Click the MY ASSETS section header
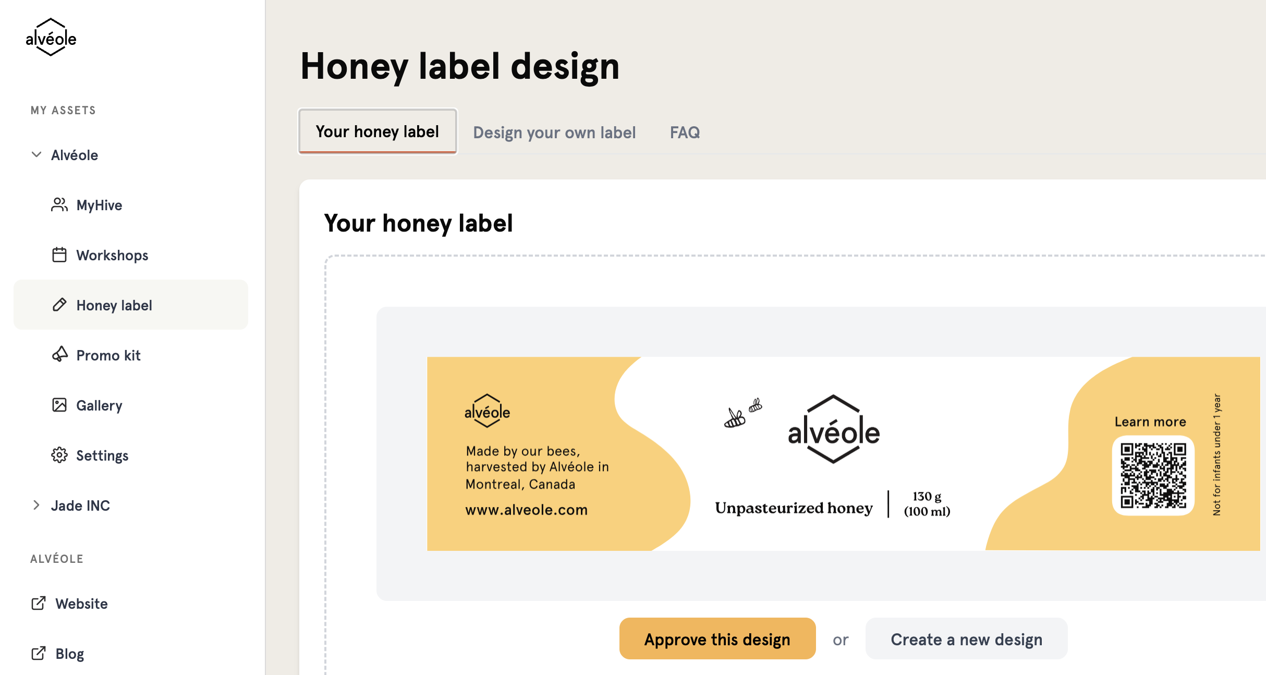 pyautogui.click(x=63, y=110)
